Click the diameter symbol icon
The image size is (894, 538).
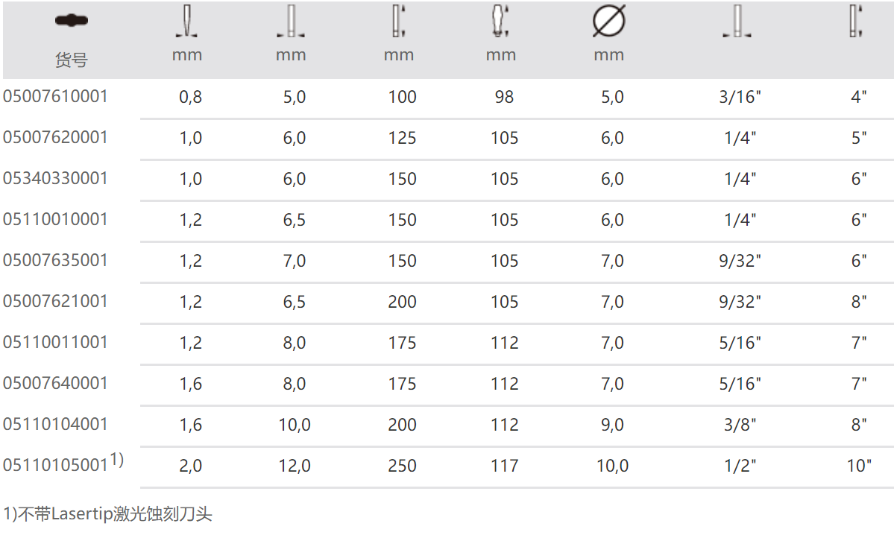coord(608,22)
